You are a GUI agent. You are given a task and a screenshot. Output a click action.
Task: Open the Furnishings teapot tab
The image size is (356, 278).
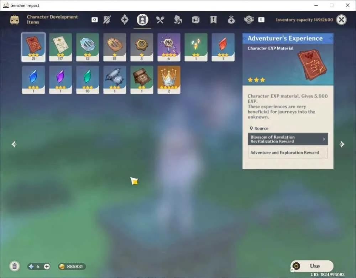tap(249, 20)
